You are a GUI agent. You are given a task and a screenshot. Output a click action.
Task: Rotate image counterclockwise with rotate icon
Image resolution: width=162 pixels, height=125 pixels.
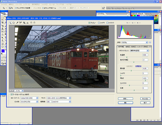[x=31, y=23]
